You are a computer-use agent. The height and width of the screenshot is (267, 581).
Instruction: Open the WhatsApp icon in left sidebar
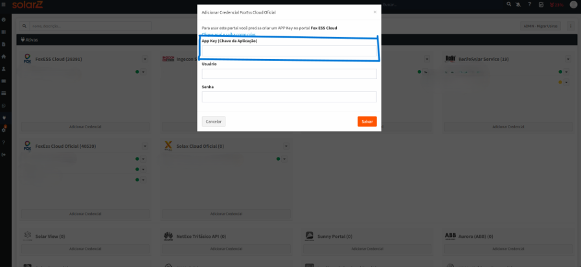pos(4,106)
